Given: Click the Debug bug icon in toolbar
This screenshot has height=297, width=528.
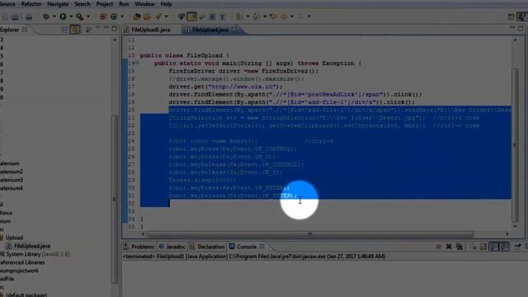Looking at the screenshot, I should point(46,16).
